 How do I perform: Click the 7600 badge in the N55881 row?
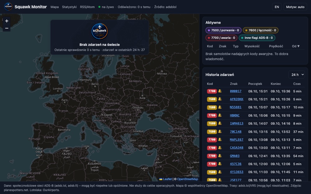212,107
